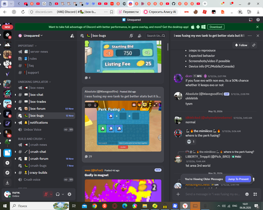Open Perk Fusing screenshot thumbnail
The image size is (263, 210).
pyautogui.click(x=123, y=126)
